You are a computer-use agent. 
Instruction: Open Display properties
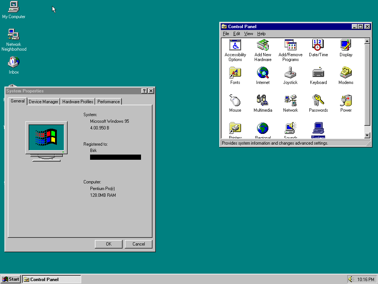pyautogui.click(x=345, y=47)
